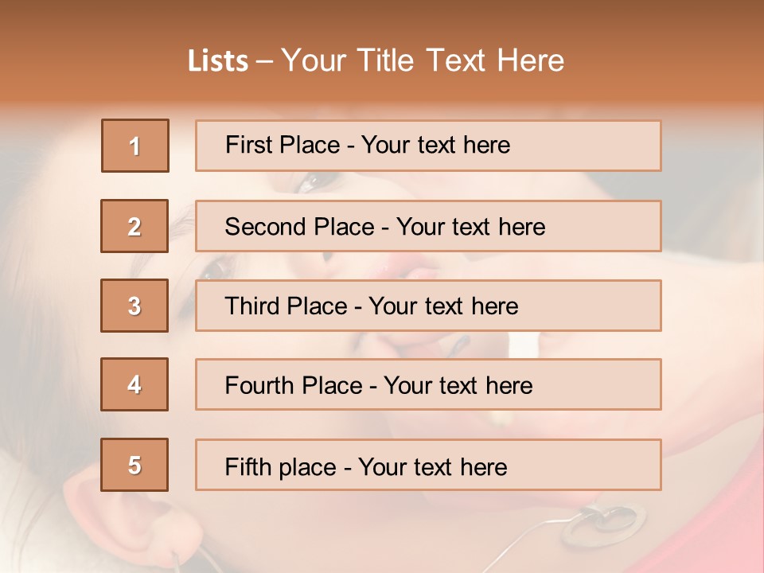
Task: Click the 'Fifth place - Your text here' bar
Action: click(x=428, y=465)
